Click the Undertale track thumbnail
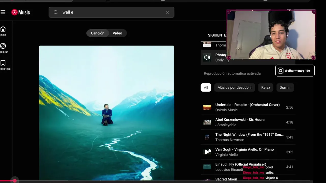326x183 pixels. (207, 107)
